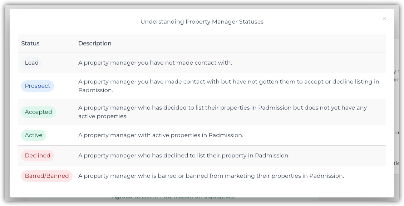Click the blue Prospect status badge

pyautogui.click(x=38, y=86)
